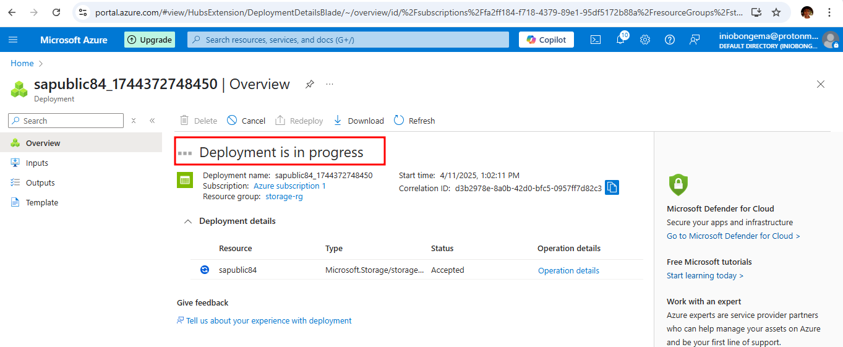Image resolution: width=843 pixels, height=347 pixels.
Task: Click the deployment cubes icon by the title
Action: click(19, 90)
